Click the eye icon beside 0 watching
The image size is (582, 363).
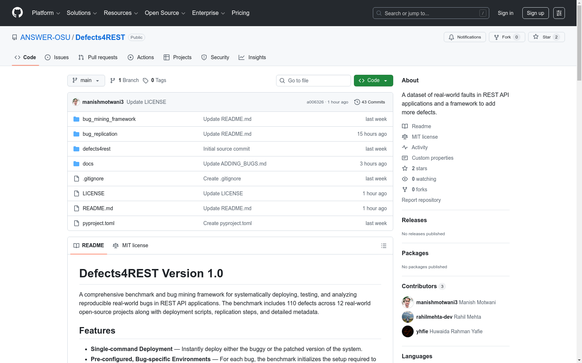pyautogui.click(x=405, y=179)
